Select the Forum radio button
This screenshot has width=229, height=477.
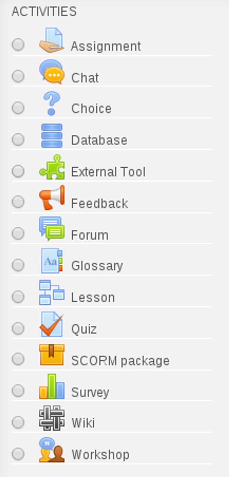tap(18, 234)
